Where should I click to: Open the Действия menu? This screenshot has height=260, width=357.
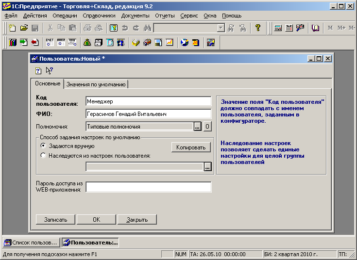(35, 16)
